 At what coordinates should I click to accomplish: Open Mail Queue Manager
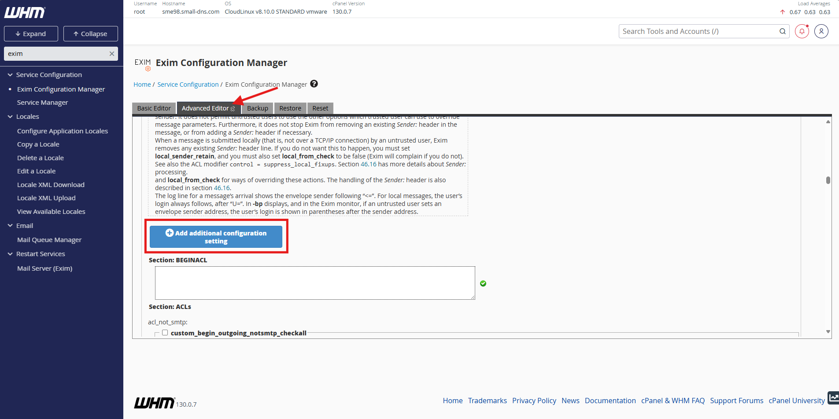click(49, 240)
